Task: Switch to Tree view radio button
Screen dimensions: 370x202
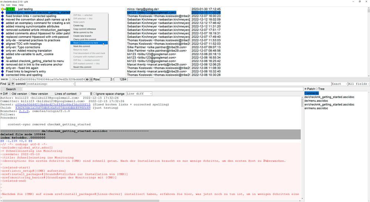Action: click(317, 89)
